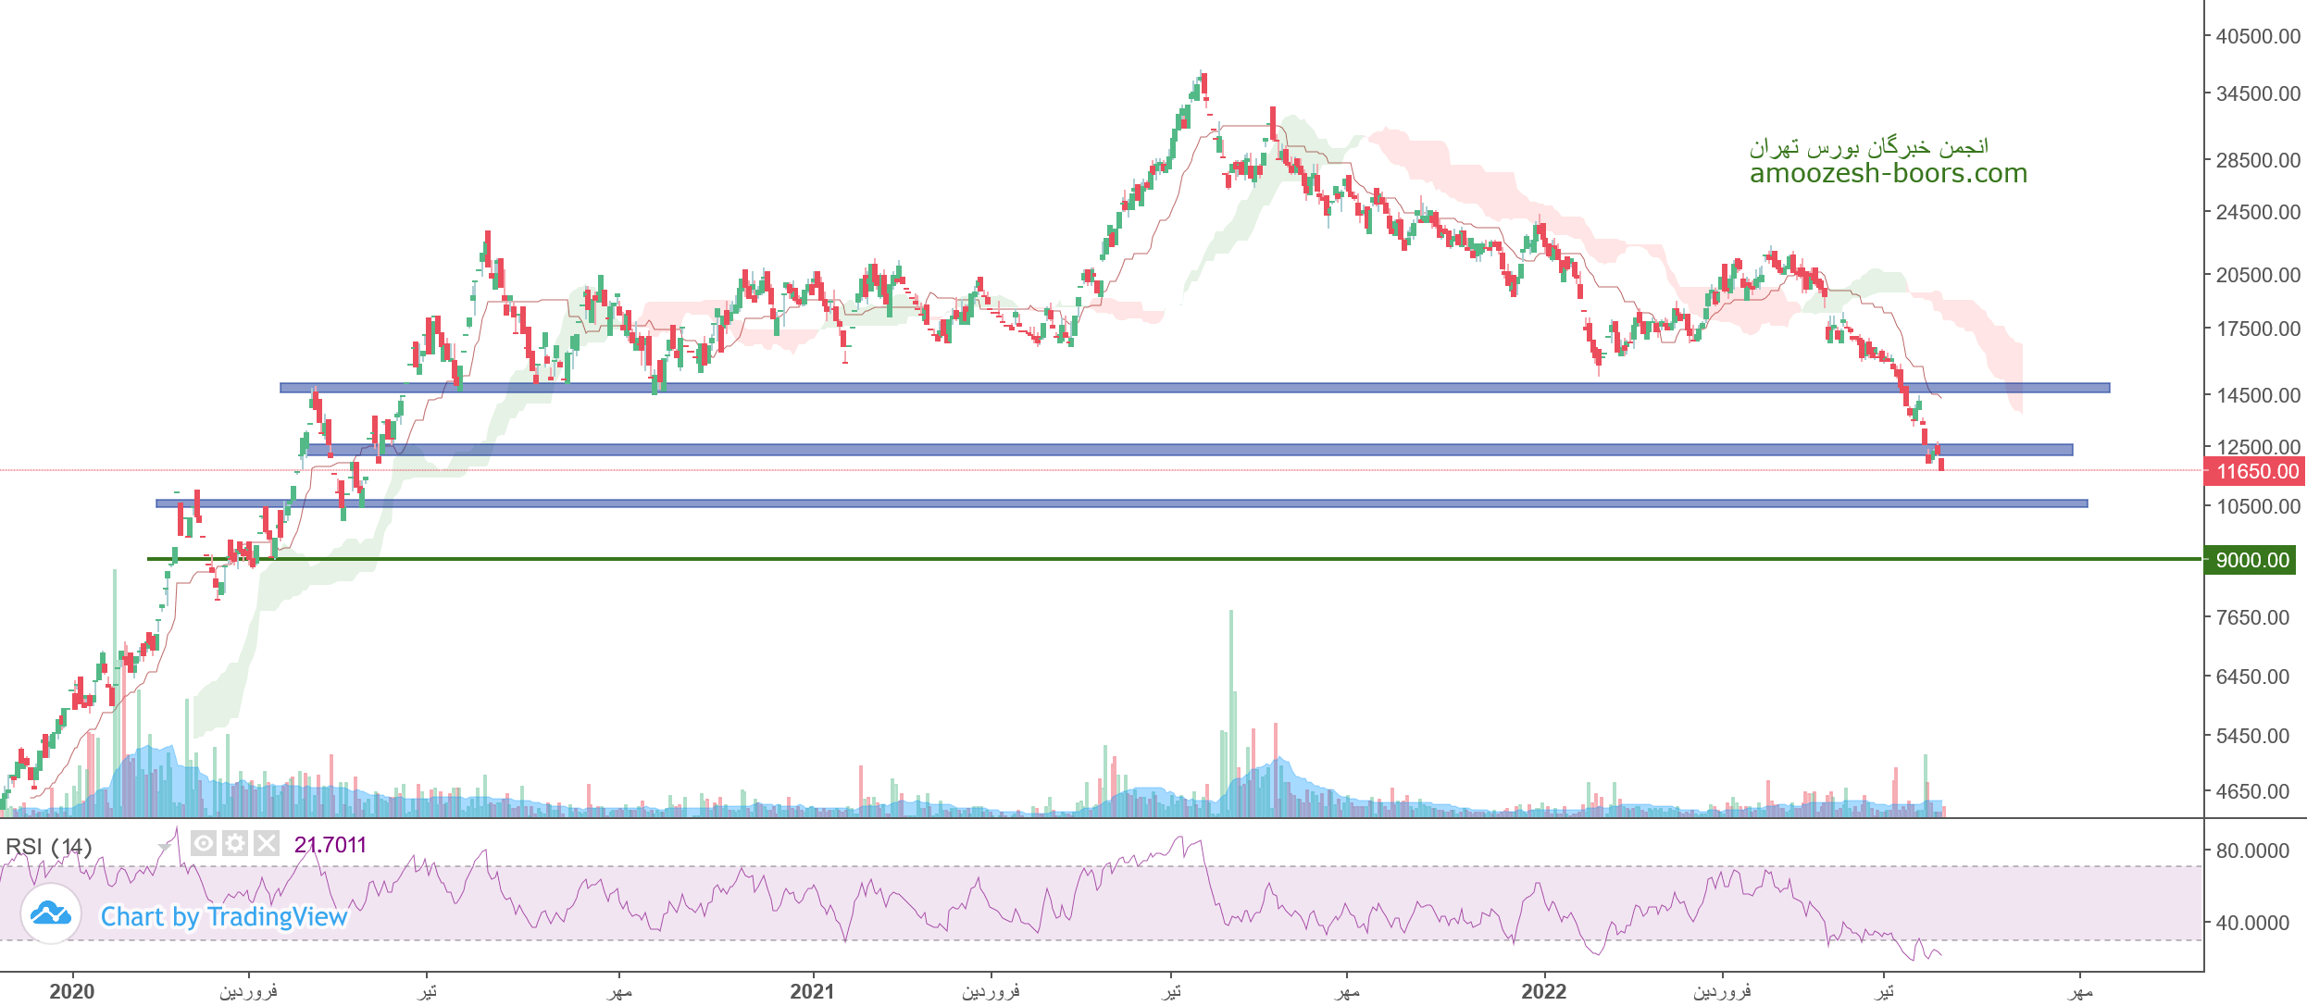Select the lowest blue zone near 10500
The height and width of the screenshot is (1006, 2307).
point(1111,503)
